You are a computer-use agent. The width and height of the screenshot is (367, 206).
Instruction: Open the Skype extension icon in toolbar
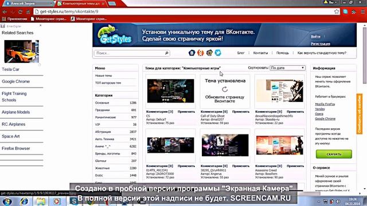click(x=345, y=11)
